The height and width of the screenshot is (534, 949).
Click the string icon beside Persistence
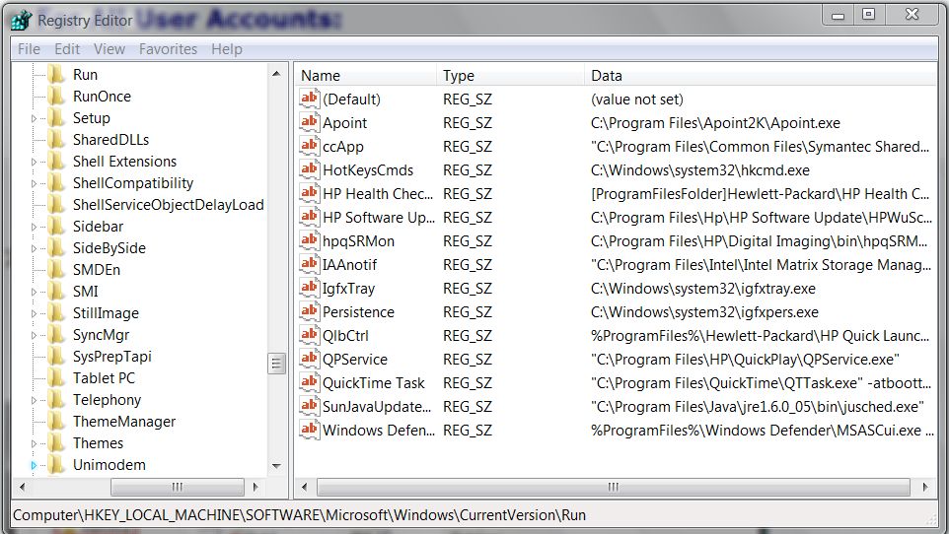310,311
